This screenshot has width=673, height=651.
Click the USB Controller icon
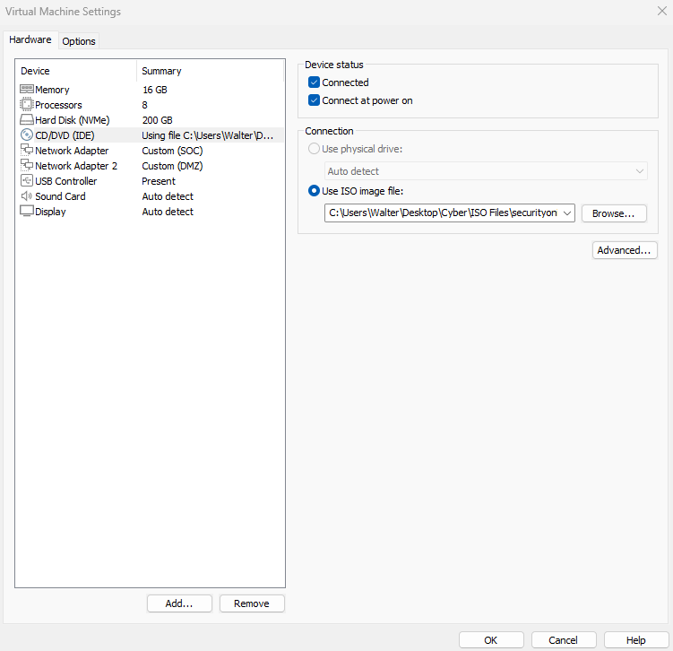(x=27, y=181)
